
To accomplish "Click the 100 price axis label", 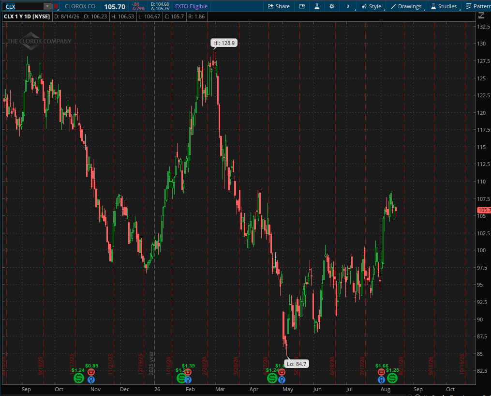I will (x=481, y=250).
